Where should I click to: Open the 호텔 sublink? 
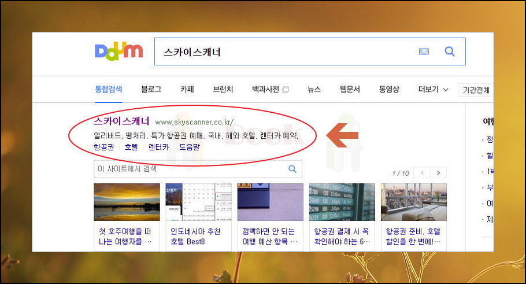pos(131,147)
